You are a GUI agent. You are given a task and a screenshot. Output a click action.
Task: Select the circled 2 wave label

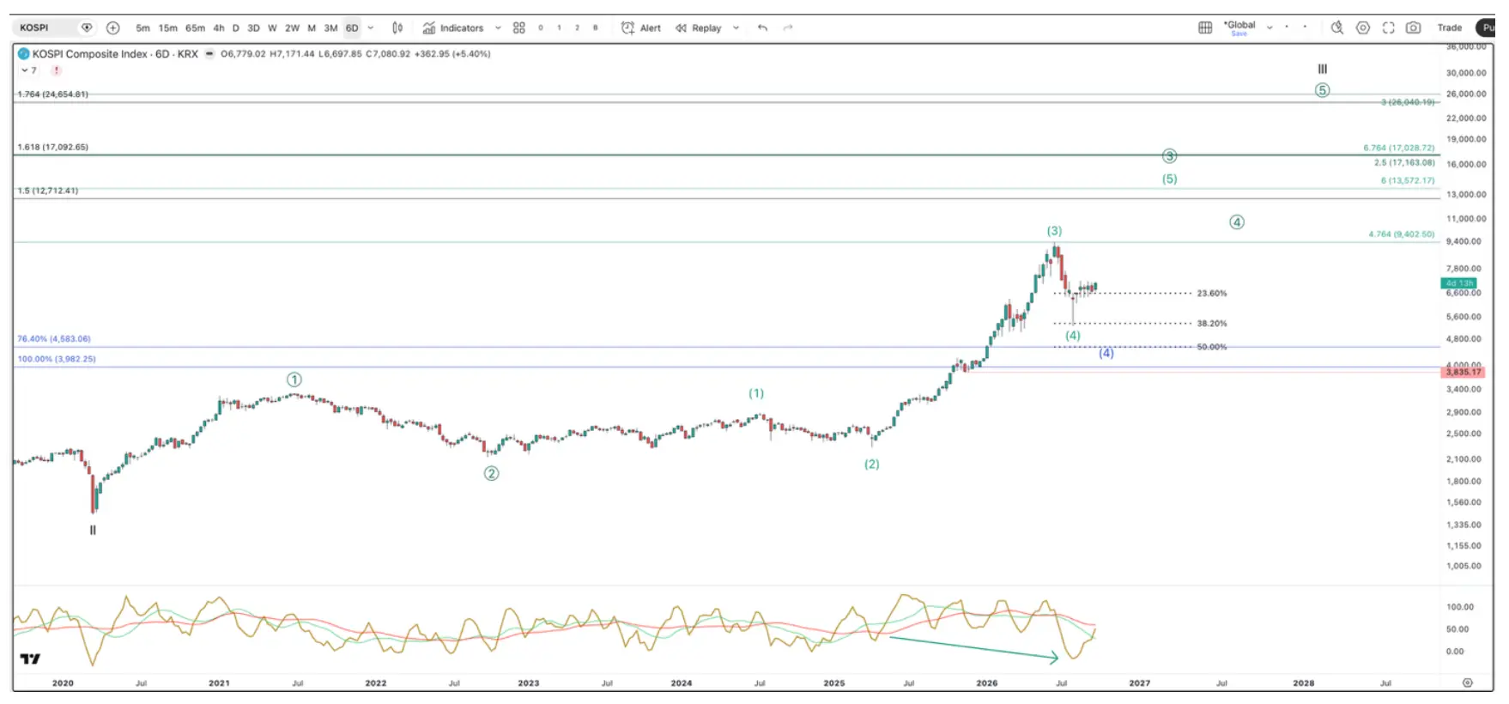click(491, 473)
